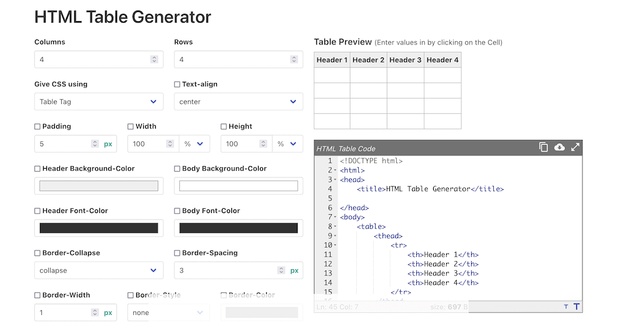Adjust the Columns number stepper
This screenshot has width=625, height=328.
[154, 59]
